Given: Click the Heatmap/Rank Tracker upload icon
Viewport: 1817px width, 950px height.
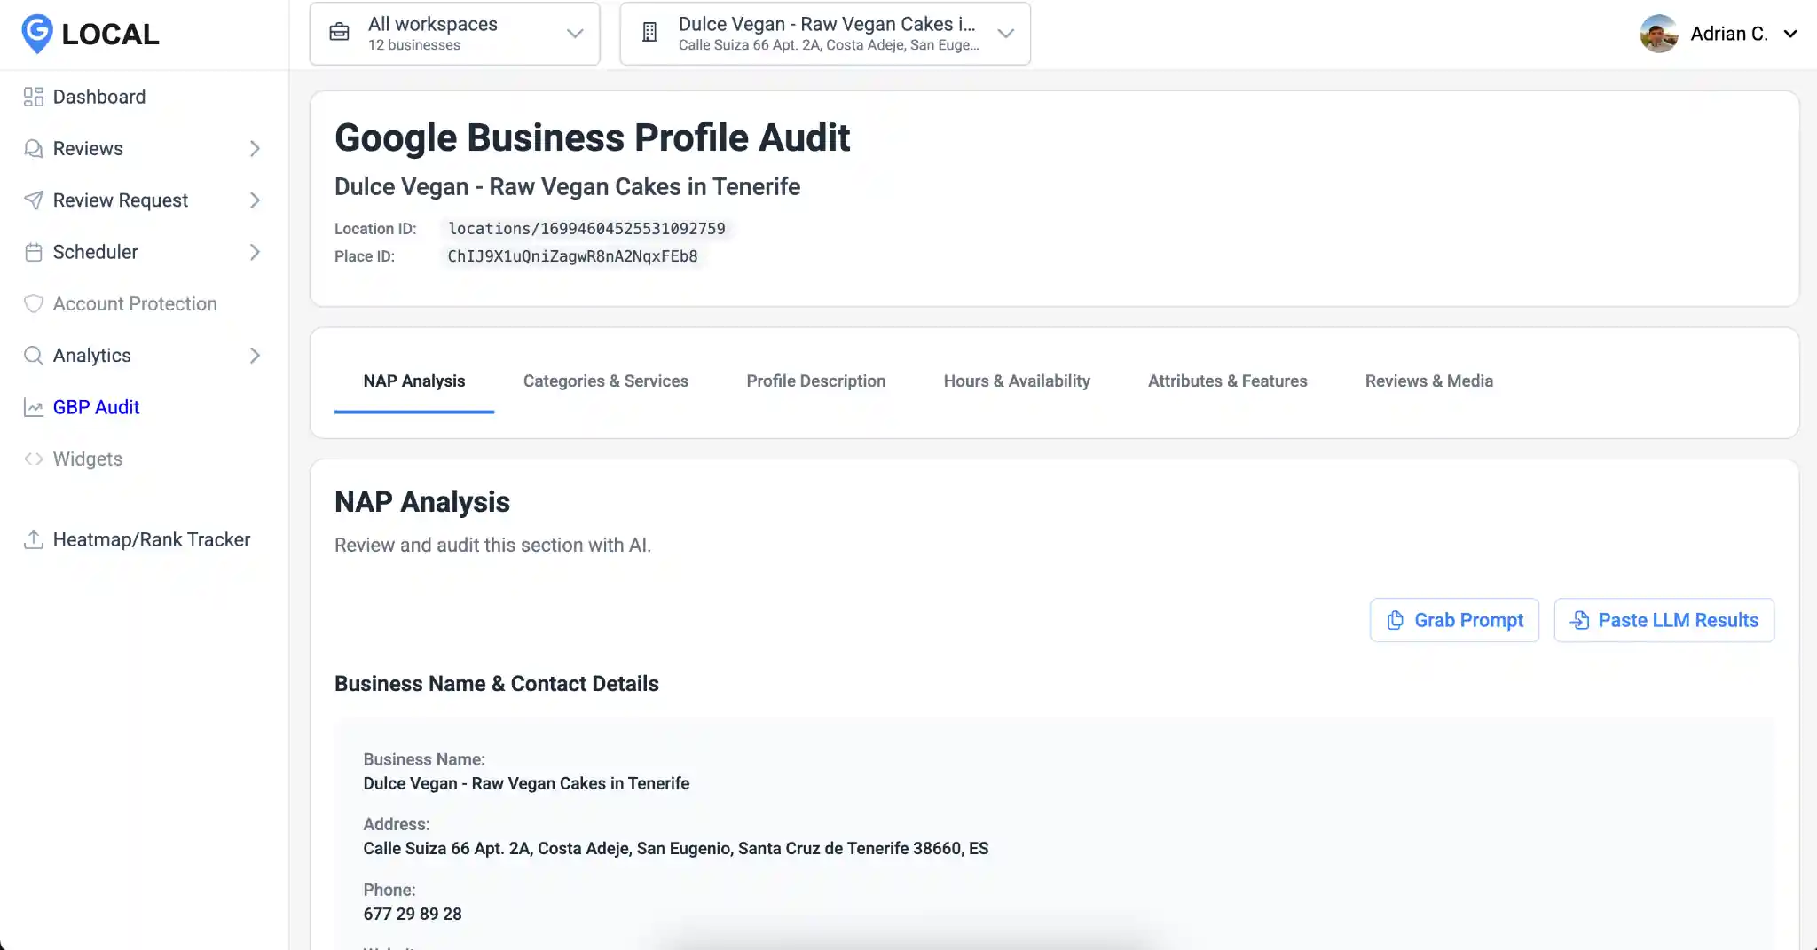Looking at the screenshot, I should click(x=34, y=538).
